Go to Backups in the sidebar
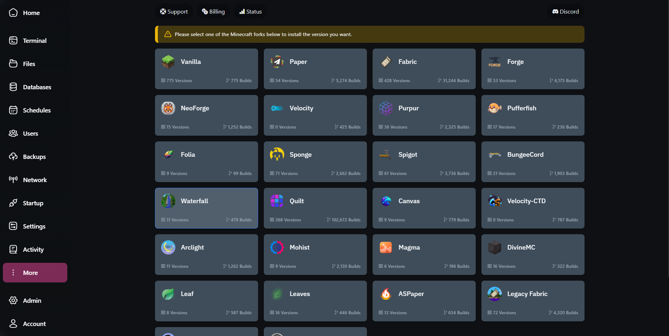 pos(34,157)
